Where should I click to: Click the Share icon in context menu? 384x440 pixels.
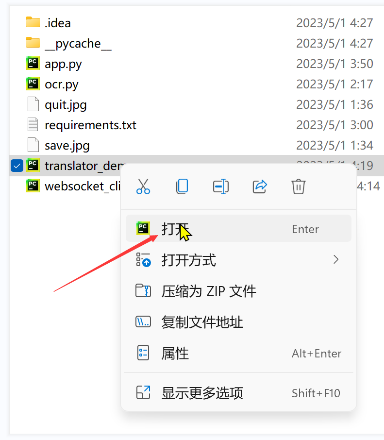coord(260,186)
